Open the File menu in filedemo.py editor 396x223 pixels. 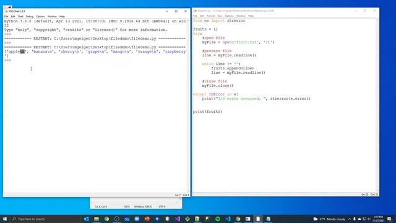(x=195, y=16)
